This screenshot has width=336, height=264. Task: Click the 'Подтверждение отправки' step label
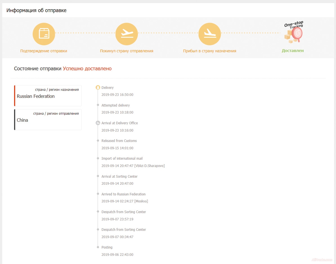[x=44, y=51]
